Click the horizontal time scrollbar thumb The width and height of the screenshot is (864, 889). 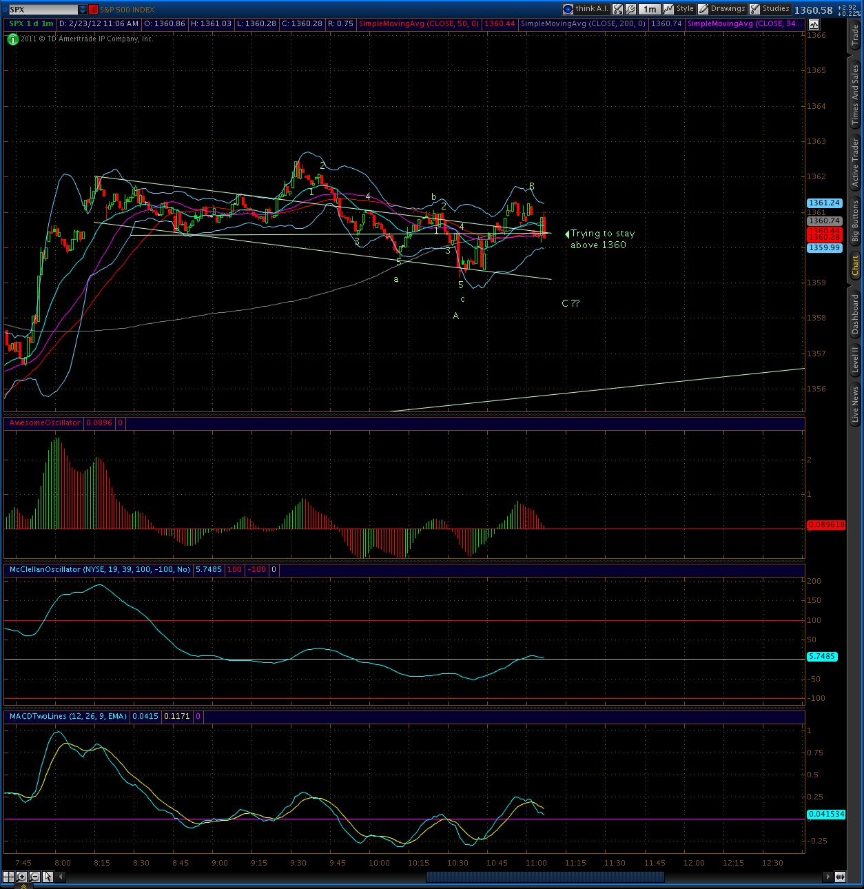click(x=545, y=877)
